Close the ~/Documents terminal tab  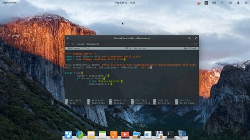[x=73, y=44]
